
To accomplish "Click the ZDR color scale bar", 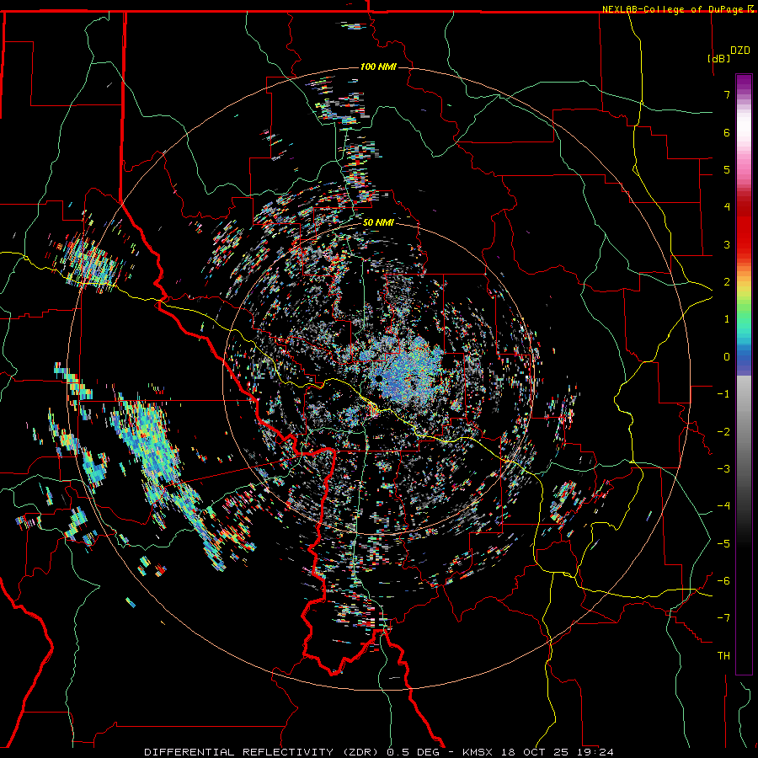I will tap(744, 374).
